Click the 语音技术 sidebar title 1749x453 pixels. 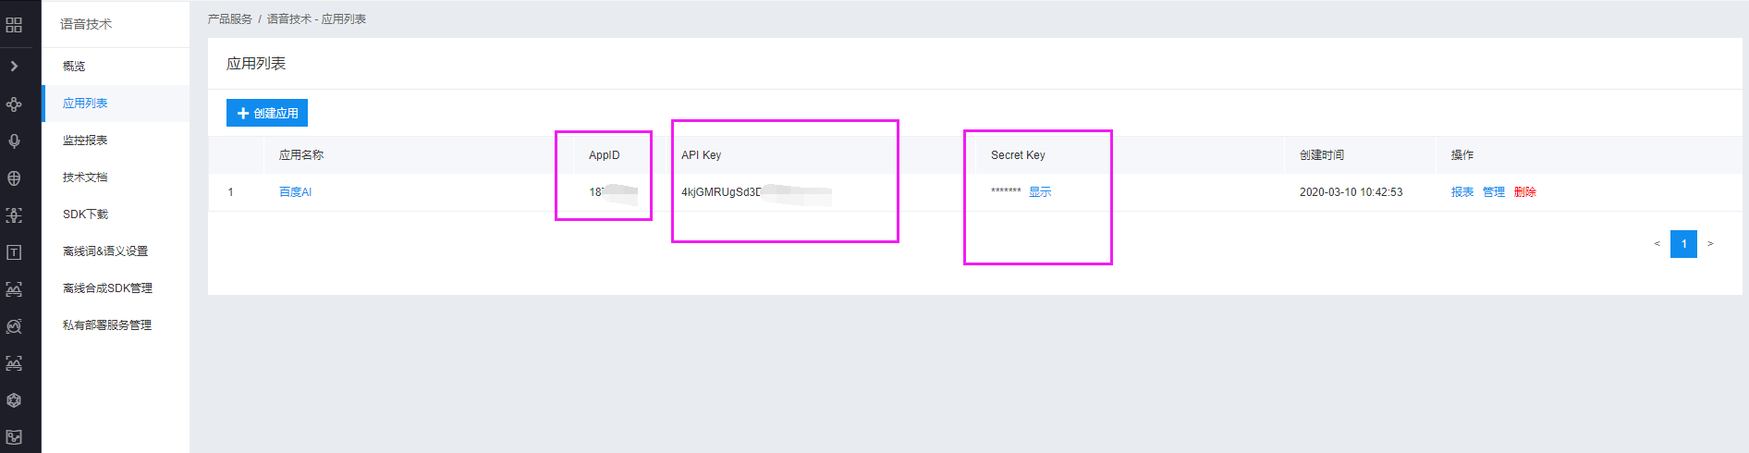(86, 24)
